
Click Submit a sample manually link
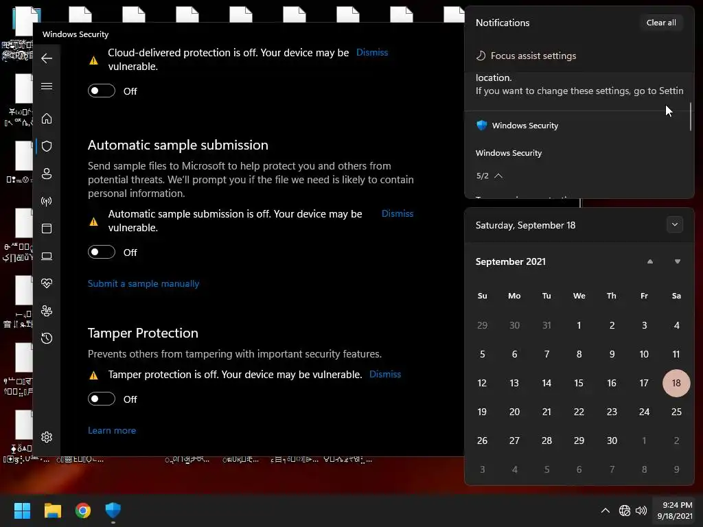pos(143,283)
